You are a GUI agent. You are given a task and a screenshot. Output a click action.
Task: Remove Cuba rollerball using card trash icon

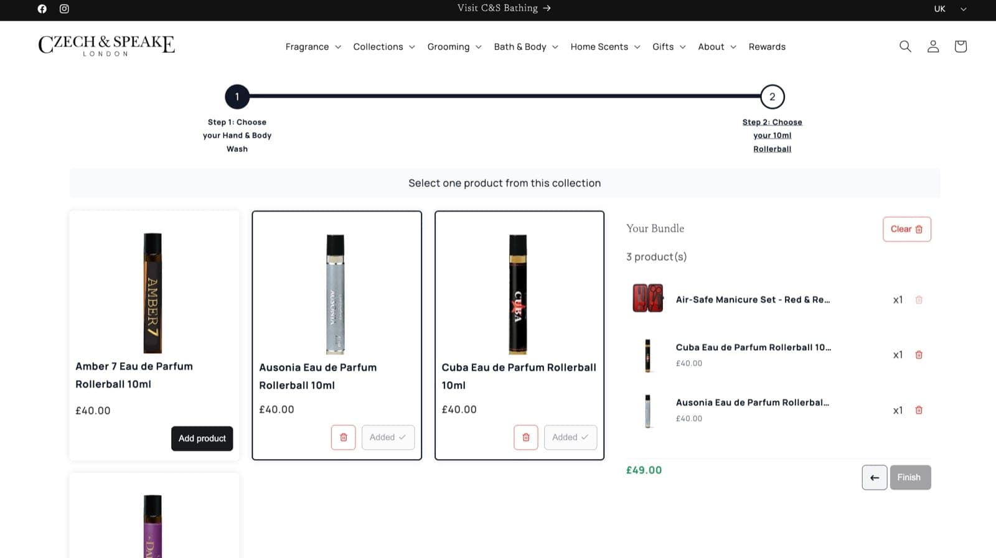[526, 437]
